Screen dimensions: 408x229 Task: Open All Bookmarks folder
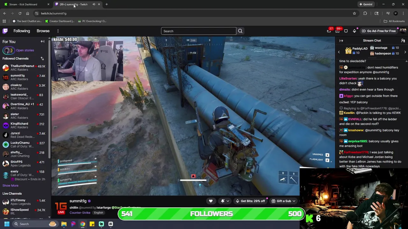(394, 21)
